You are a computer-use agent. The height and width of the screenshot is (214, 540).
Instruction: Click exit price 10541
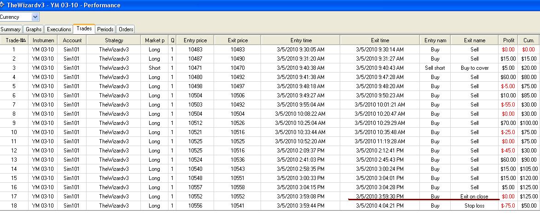point(238,206)
